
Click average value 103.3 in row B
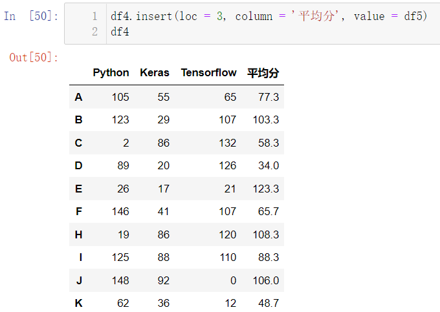(266, 120)
